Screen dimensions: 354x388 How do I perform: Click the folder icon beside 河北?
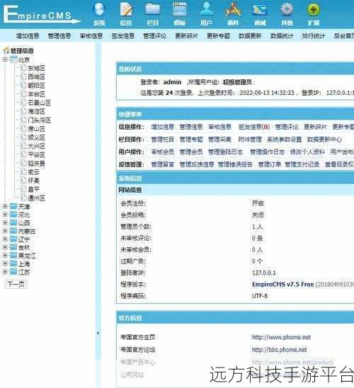click(13, 215)
